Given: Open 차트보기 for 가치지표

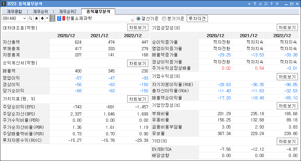Looking at the screenshot, I should click(x=138, y=99).
